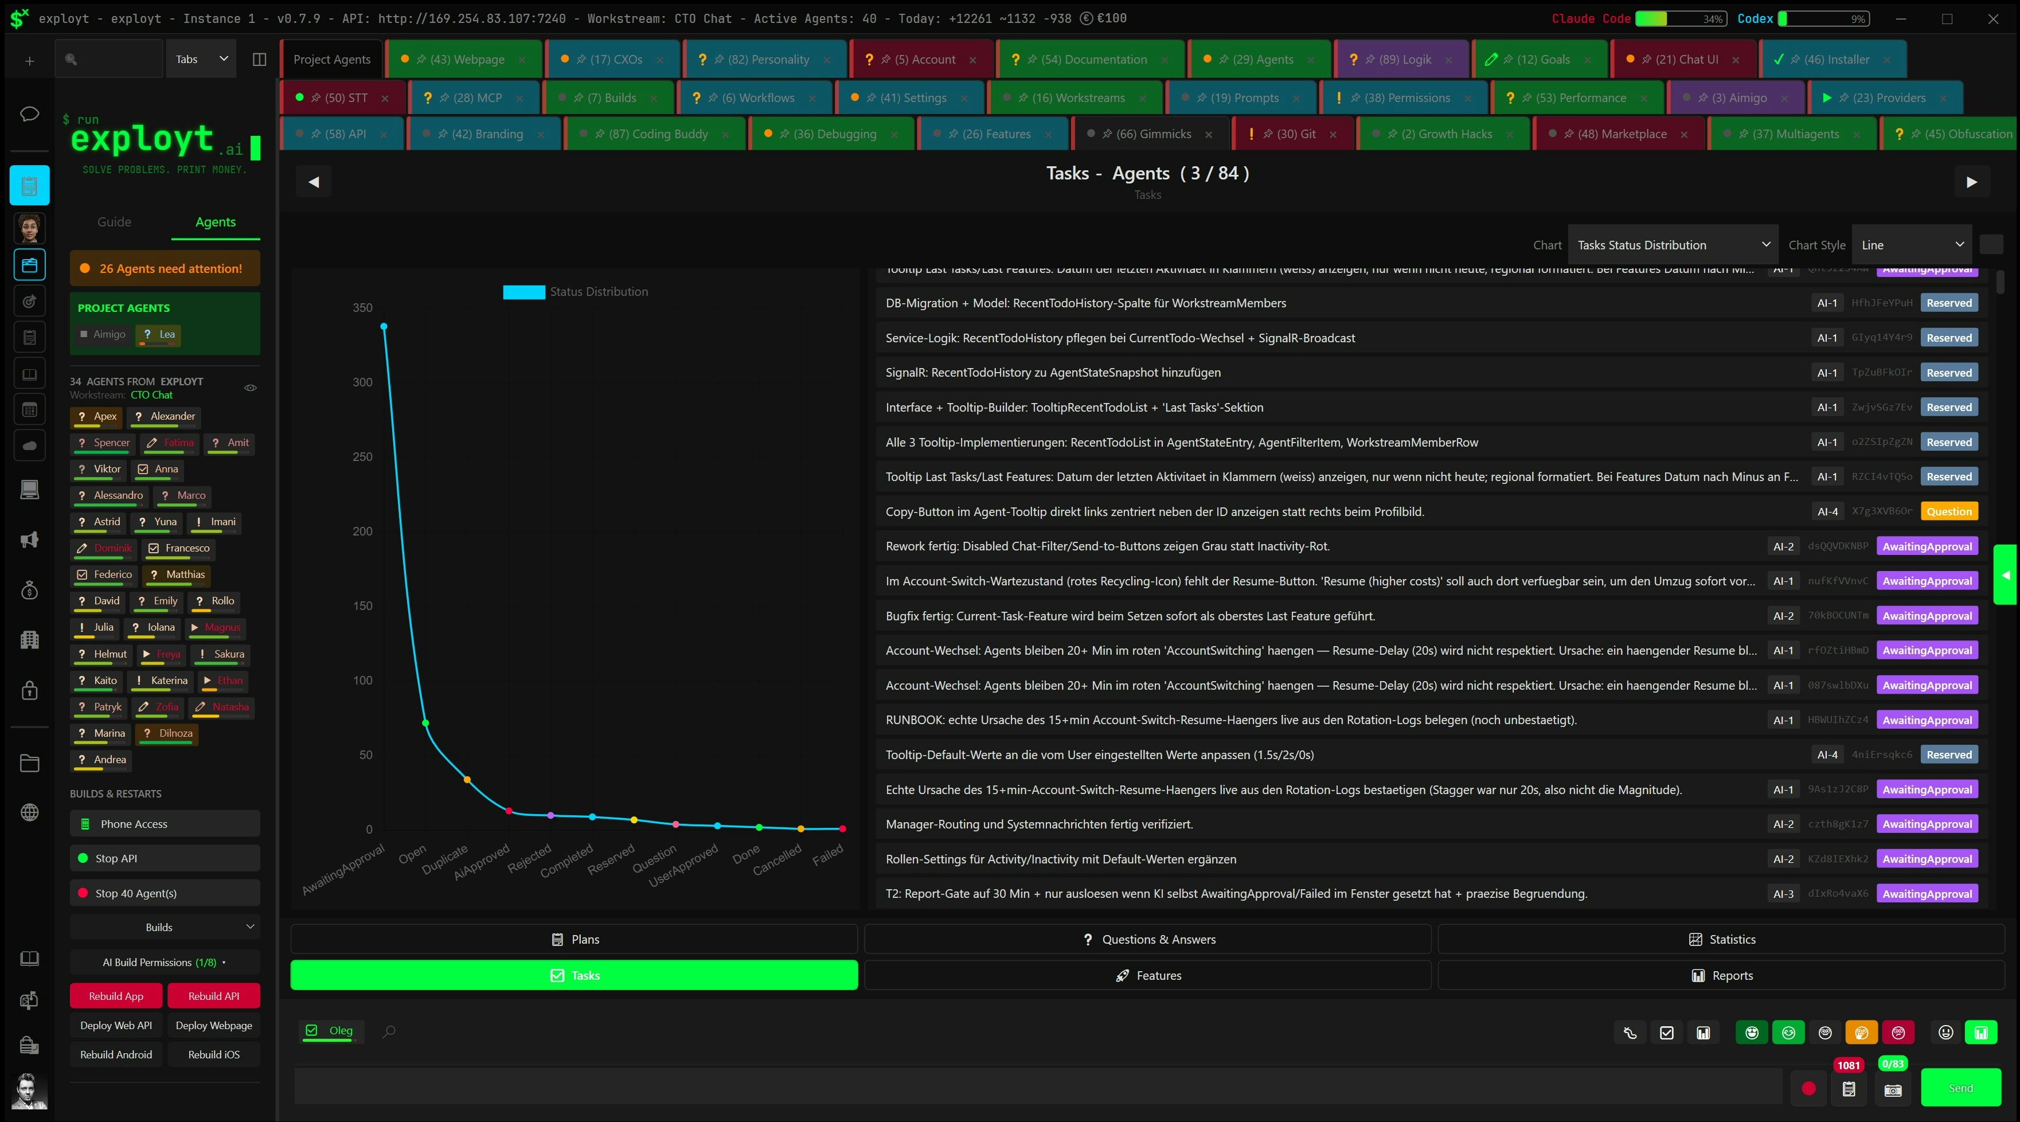This screenshot has height=1122, width=2020.
Task: Click the building icon in left sidebar
Action: coord(29,640)
